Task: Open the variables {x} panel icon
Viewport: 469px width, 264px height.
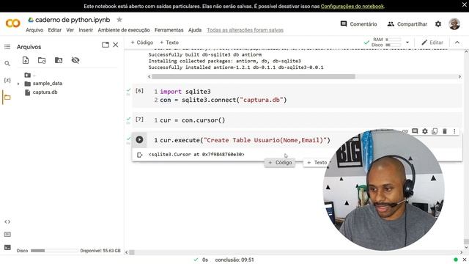Action: click(7, 80)
